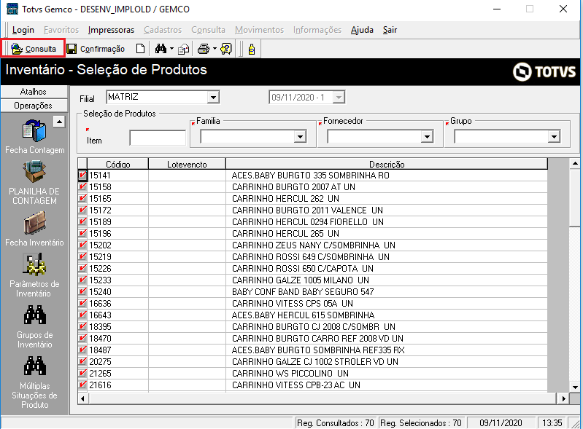
Task: Click the envelope document toolbar icon
Action: pos(184,49)
